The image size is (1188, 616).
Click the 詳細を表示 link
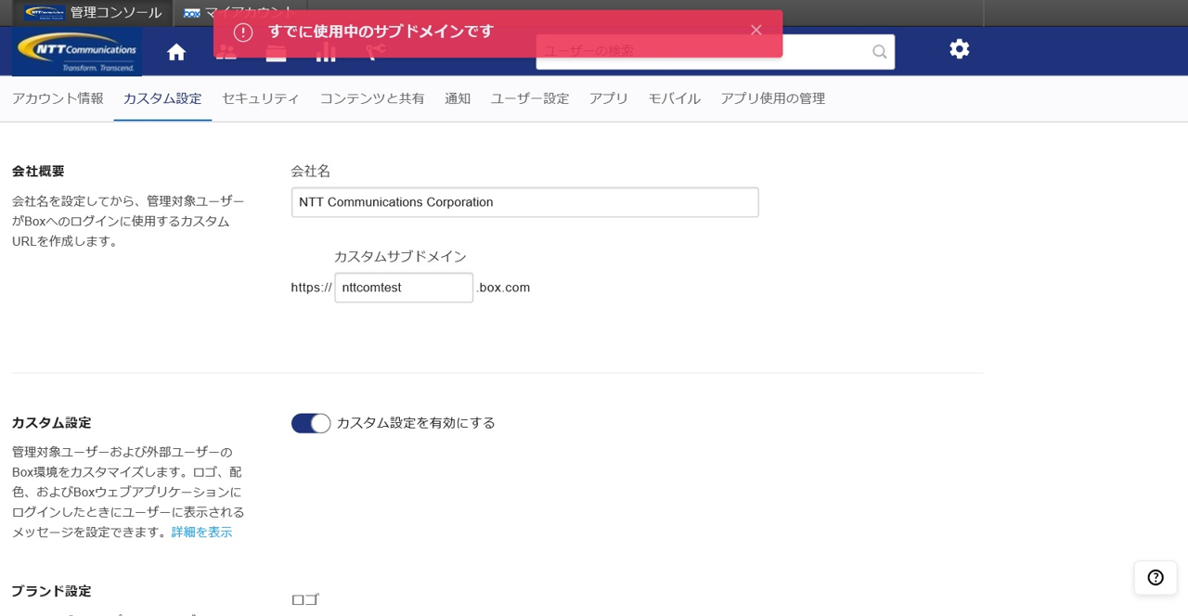click(201, 533)
